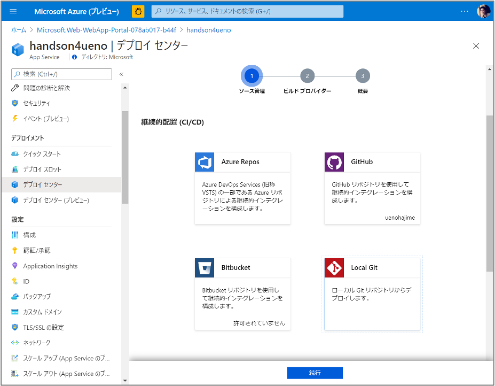Open handson4ueno breadcrumb link
The width and height of the screenshot is (495, 386).
pos(209,30)
